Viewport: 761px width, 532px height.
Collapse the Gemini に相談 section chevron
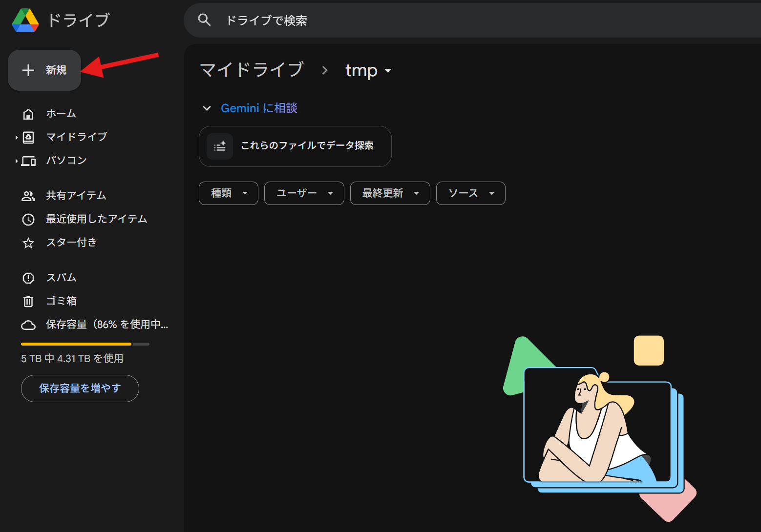[207, 108]
